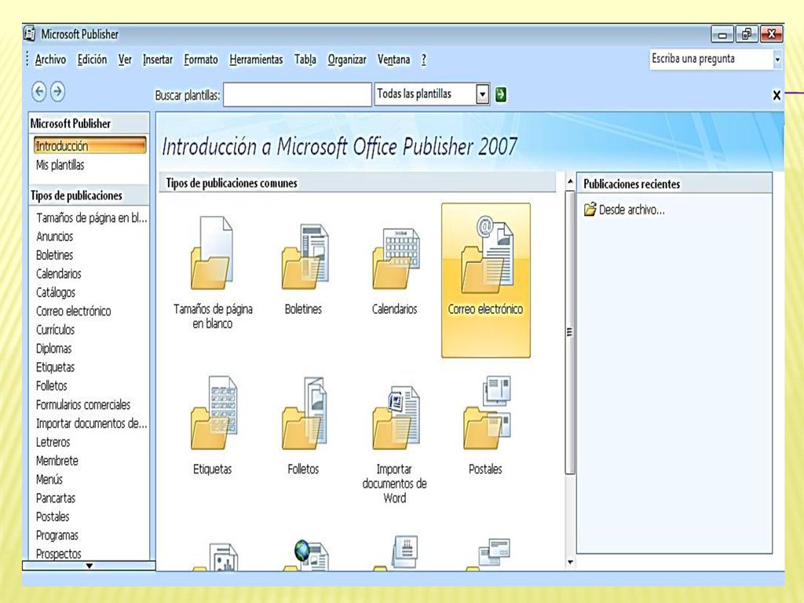Expand the publication types list down arrow
The width and height of the screenshot is (804, 603).
90,565
